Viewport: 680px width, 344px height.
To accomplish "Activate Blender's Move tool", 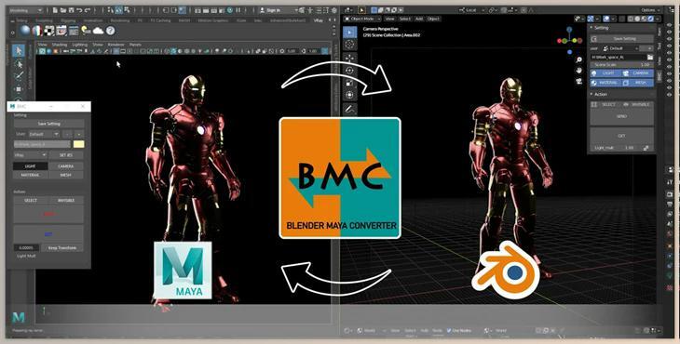I will click(x=350, y=58).
